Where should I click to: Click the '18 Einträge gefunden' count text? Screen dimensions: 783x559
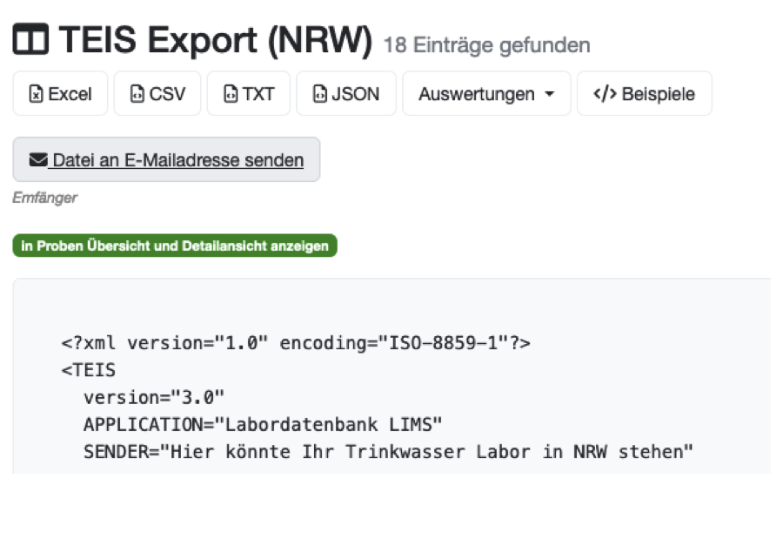[486, 45]
